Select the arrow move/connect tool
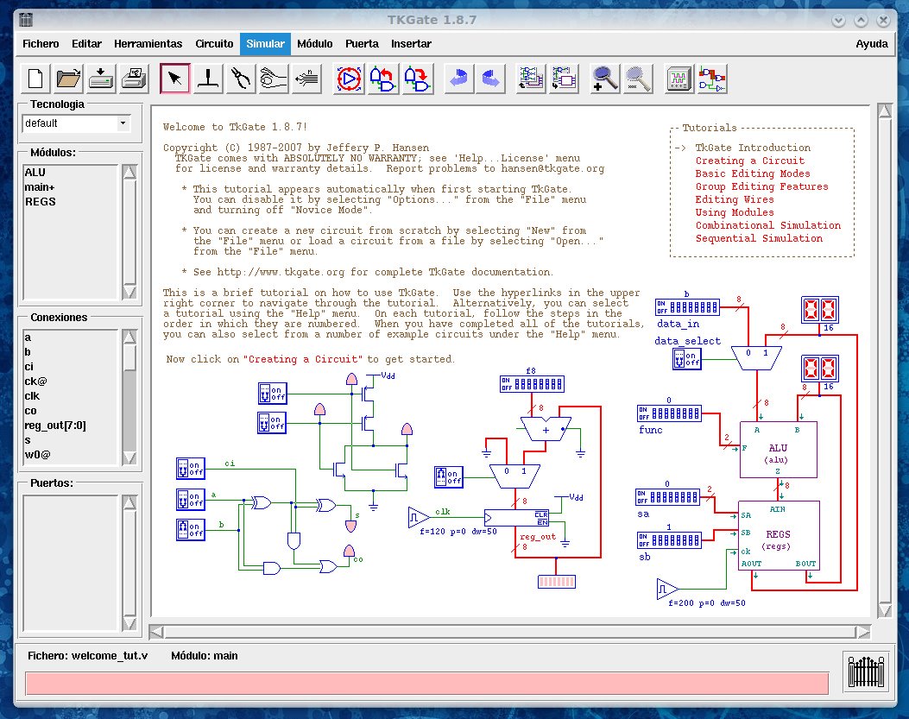Image resolution: width=909 pixels, height=719 pixels. [174, 79]
